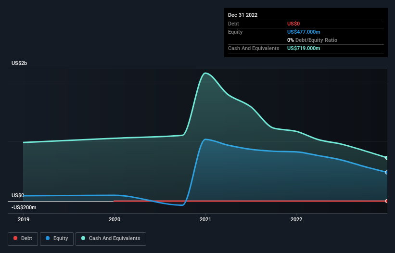Toggle the Equity legend button
395x253 pixels.
57,239
